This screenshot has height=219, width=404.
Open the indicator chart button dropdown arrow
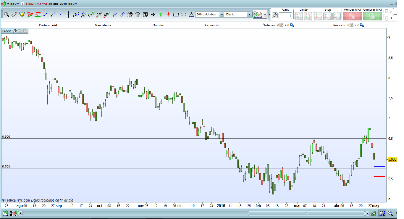265,14
